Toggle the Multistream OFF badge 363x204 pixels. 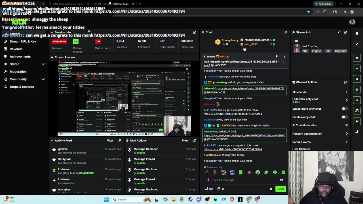click(98, 41)
